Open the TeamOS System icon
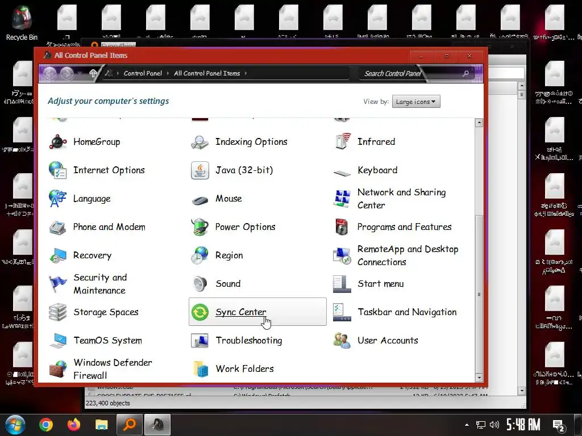This screenshot has height=436, width=582. point(58,341)
